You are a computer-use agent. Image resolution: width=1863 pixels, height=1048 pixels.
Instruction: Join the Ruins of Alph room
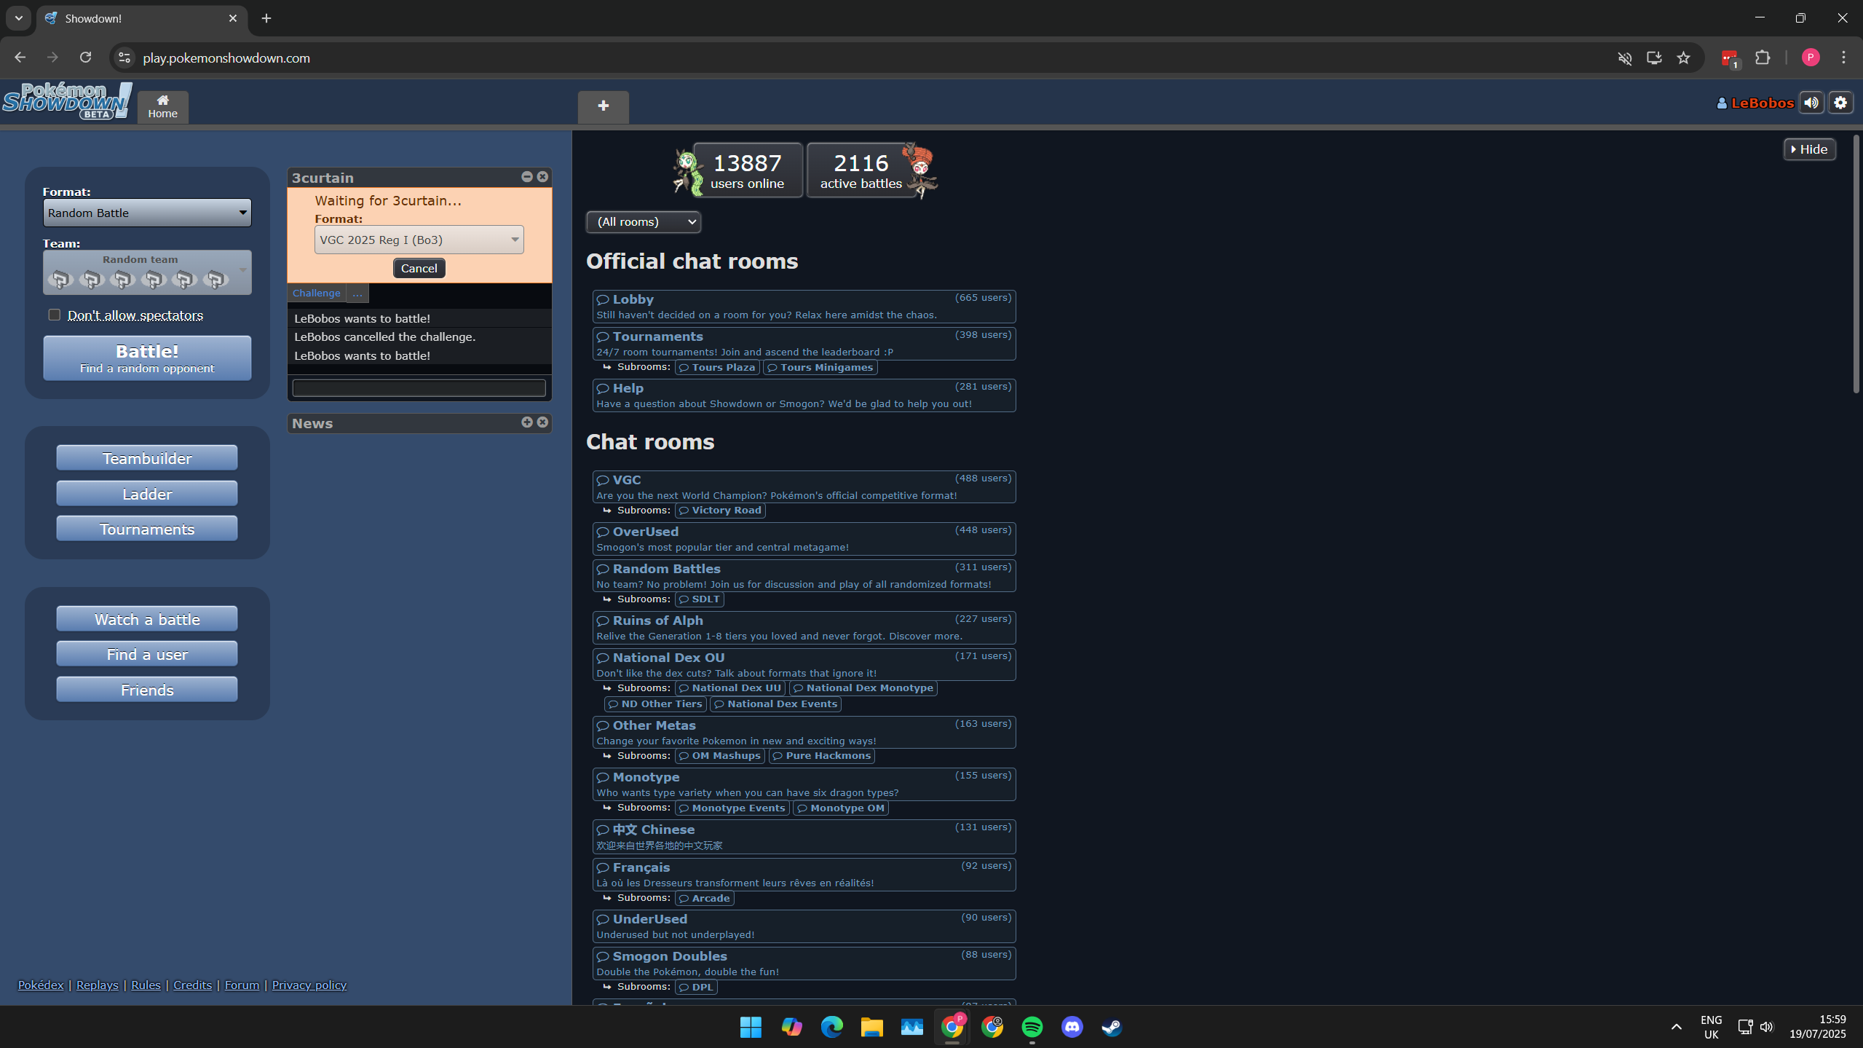pos(804,628)
